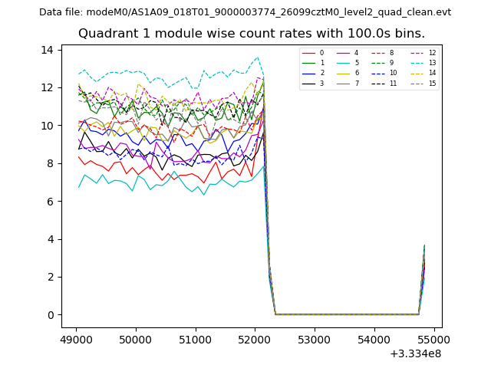Click the +3.334e8 axis offset text
The height and width of the screenshot is (368, 491).
pyautogui.click(x=415, y=353)
